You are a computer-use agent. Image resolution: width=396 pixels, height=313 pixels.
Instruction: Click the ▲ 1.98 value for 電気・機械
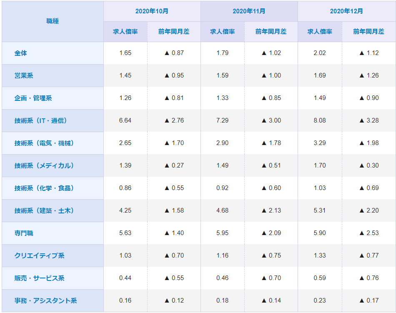[369, 143]
